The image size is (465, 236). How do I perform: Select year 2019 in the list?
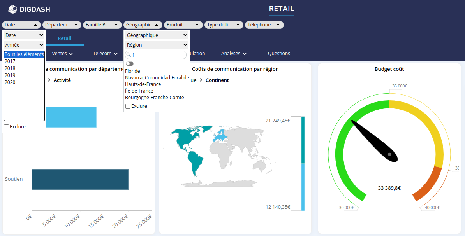click(x=24, y=75)
